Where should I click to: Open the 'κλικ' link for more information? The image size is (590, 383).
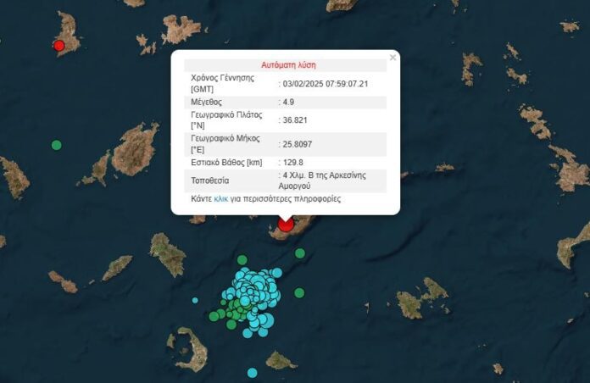(221, 200)
